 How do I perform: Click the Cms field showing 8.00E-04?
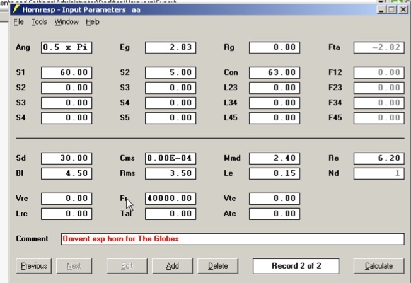170,158
